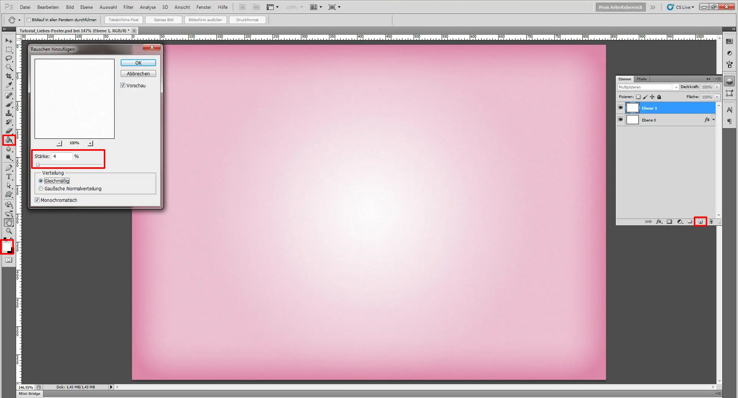Select the Zoom tool in the toolbar
738x398 pixels.
(x=9, y=231)
